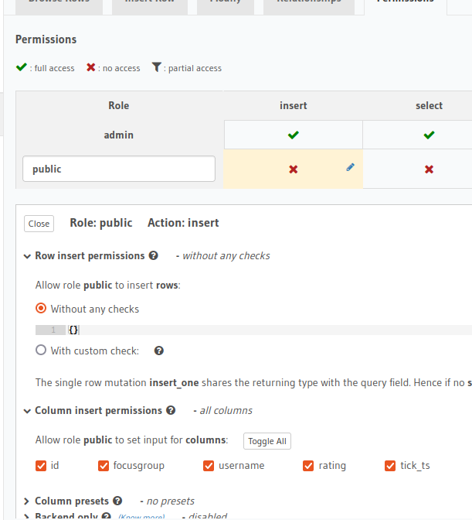Toggle the username column checkbox
472x520 pixels.
click(209, 466)
